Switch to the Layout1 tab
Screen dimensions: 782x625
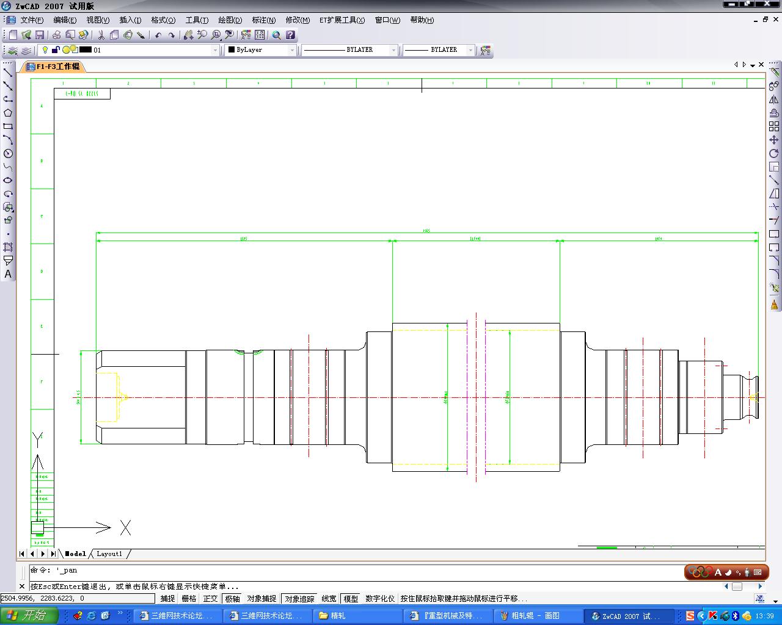pos(109,554)
